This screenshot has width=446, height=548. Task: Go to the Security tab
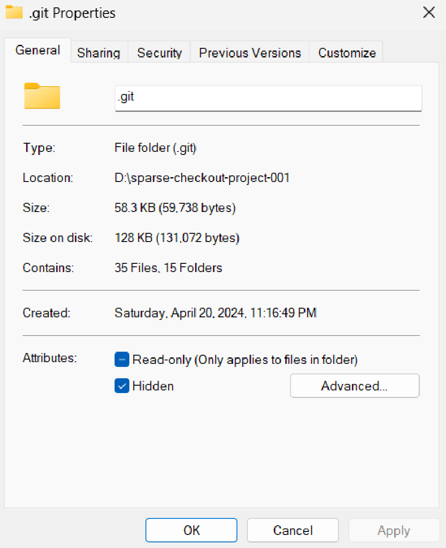pos(159,53)
